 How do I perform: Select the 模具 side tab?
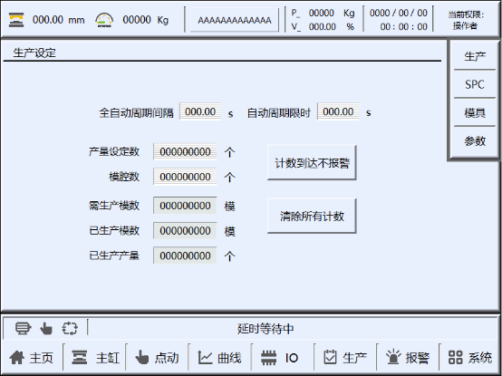475,112
